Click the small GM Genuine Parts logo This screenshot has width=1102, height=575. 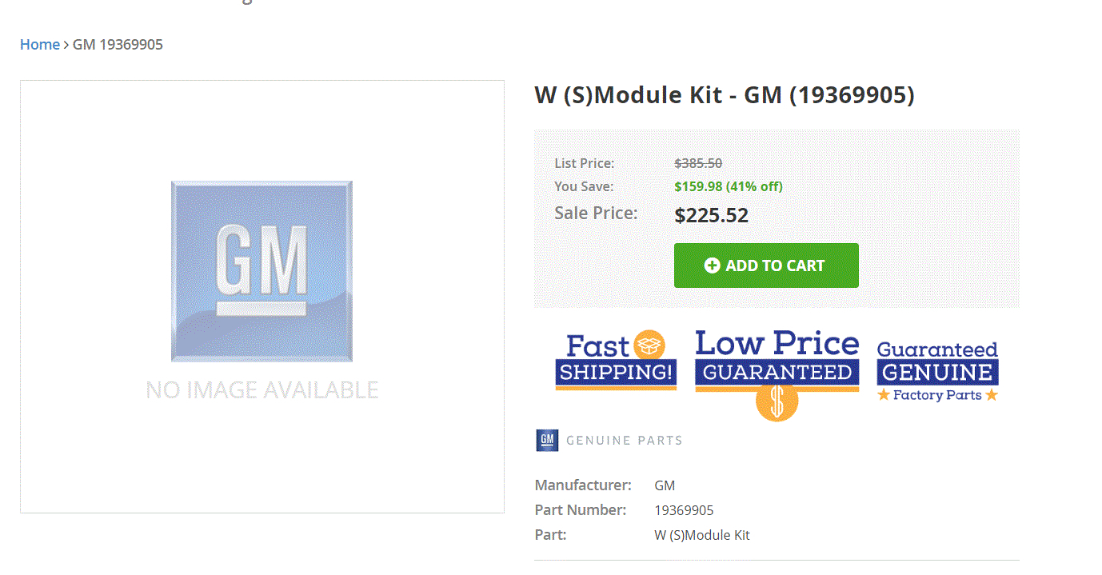point(547,441)
